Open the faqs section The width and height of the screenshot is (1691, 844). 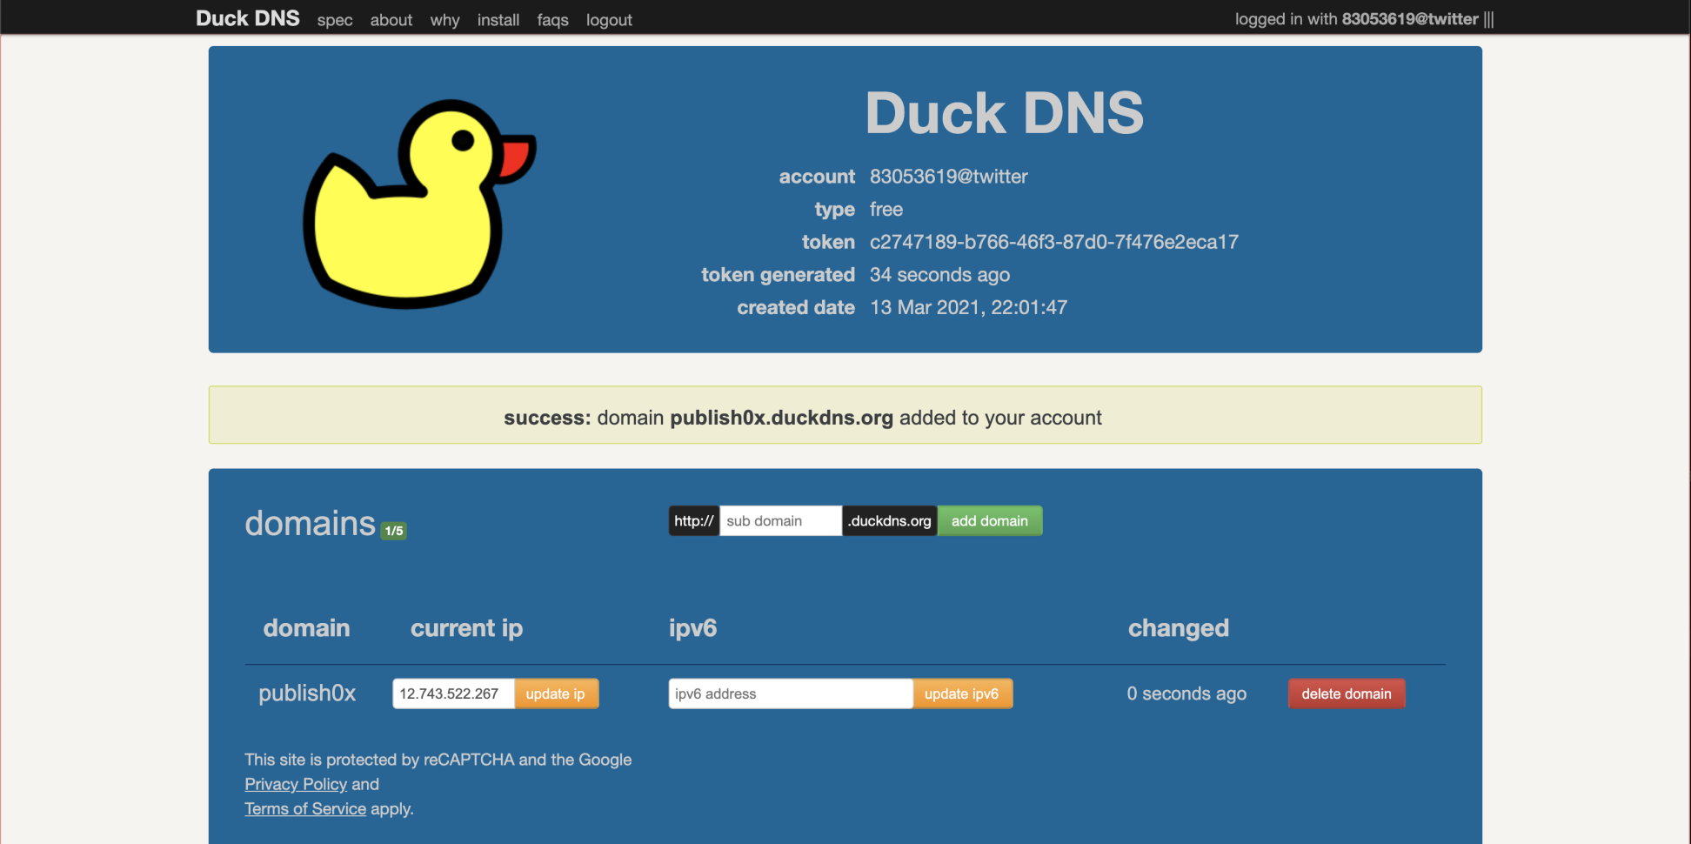coord(552,20)
